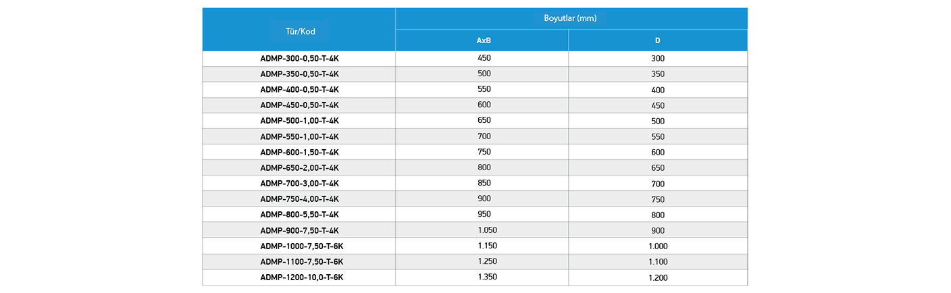Image resolution: width=951 pixels, height=293 pixels.
Task: Select product code ADMP-450-0,50-T-4K
Action: click(x=299, y=105)
